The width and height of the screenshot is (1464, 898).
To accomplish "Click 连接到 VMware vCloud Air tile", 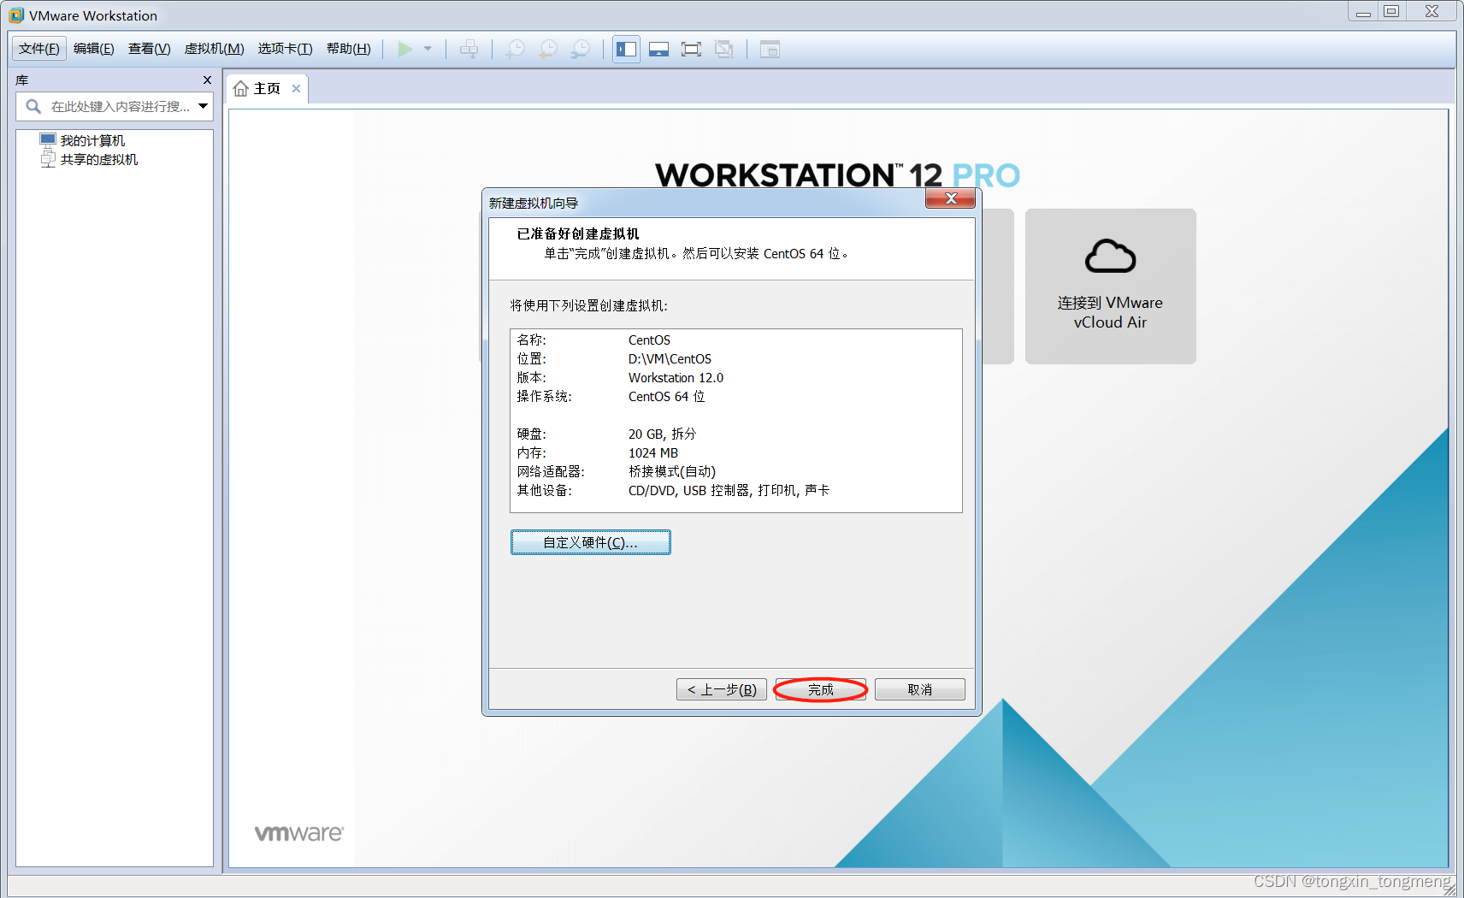I will point(1110,287).
